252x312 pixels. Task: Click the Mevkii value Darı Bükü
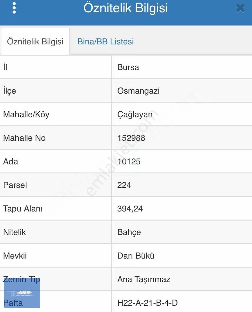pos(136,256)
